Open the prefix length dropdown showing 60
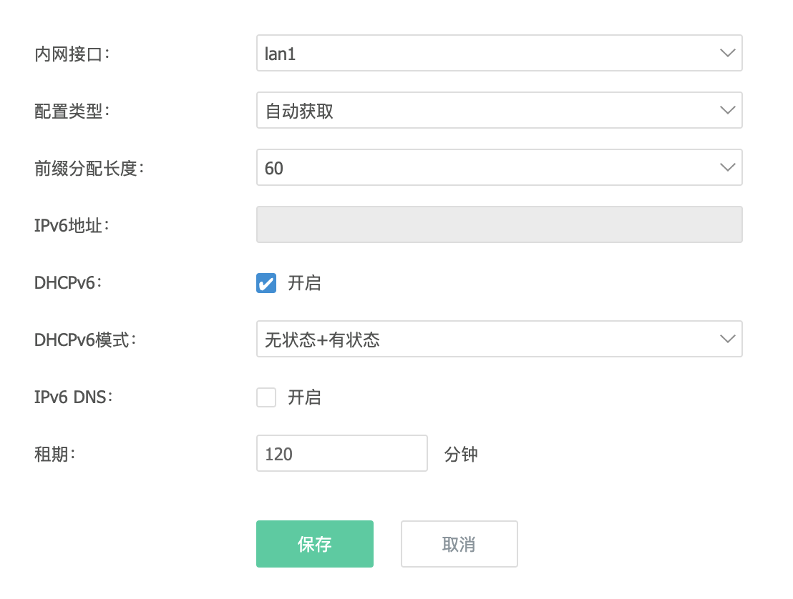Image resolution: width=793 pixels, height=599 pixels. coord(500,167)
